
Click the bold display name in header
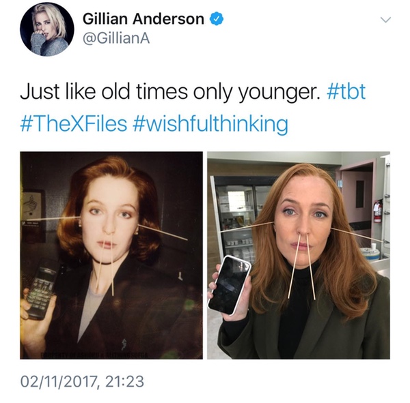coord(143,19)
